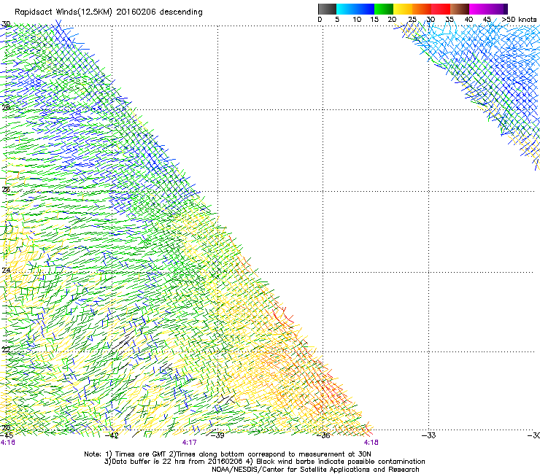Click the note 'Times are GMT' line
This screenshot has height=474, width=540.
(x=228, y=454)
